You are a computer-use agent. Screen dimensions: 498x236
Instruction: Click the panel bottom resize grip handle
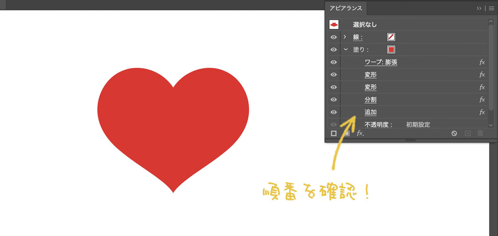[410, 141]
